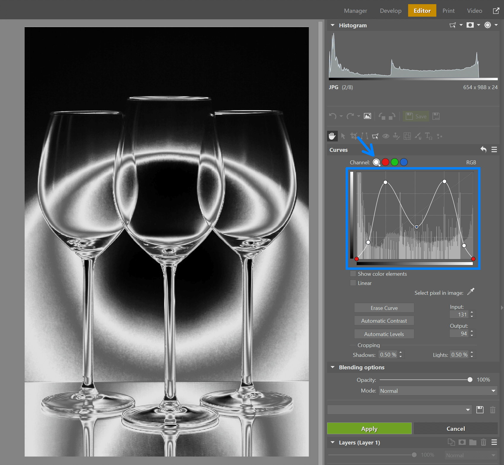Toggle the Linear curve checkbox
Screen dimensions: 504x465
pos(353,283)
